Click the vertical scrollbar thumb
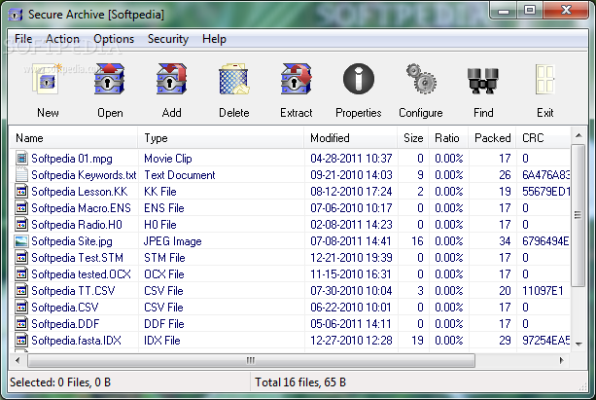This screenshot has height=400, width=596. coord(578,215)
